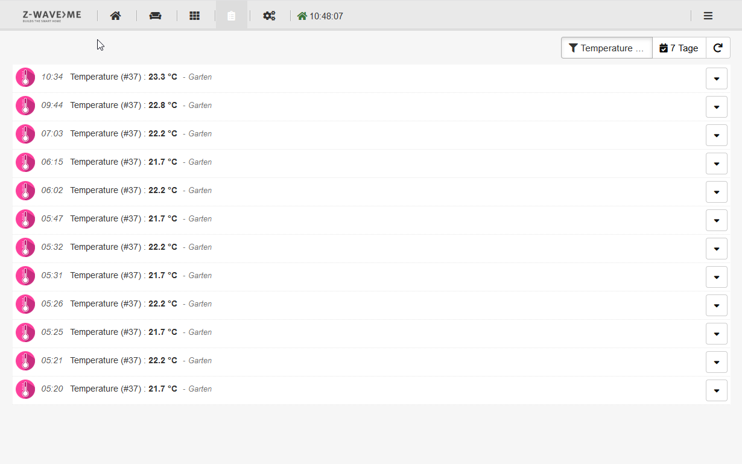
Task: Click Garten label on 05:26 event
Action: [200, 304]
